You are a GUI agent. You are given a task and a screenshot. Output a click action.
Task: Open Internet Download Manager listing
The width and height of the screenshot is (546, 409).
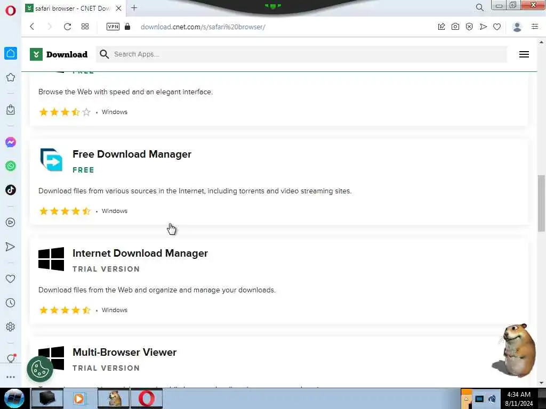(140, 253)
